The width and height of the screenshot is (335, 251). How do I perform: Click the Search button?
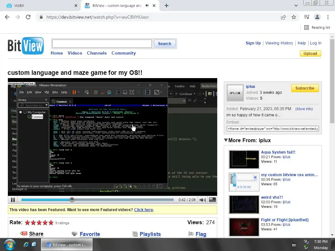pos(165,43)
